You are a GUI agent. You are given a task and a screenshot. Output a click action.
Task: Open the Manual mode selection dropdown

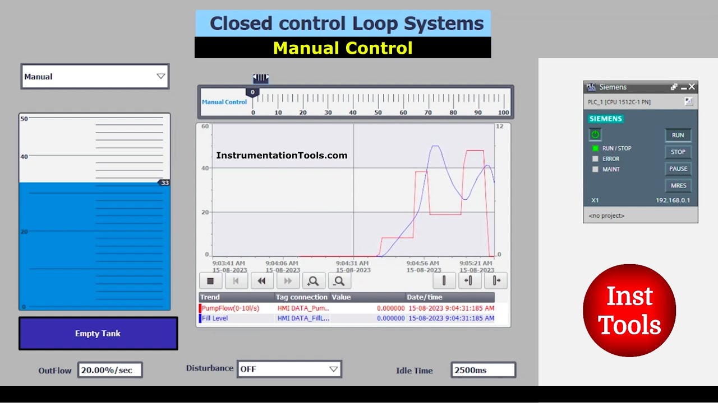[161, 76]
